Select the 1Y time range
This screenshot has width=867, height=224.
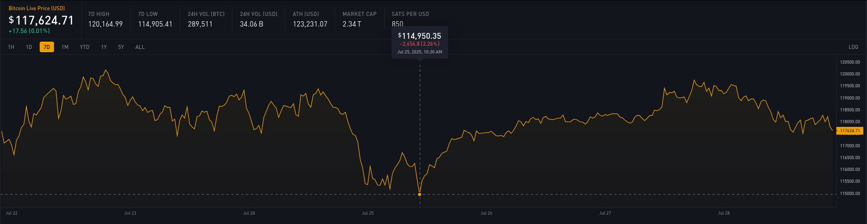[104, 47]
